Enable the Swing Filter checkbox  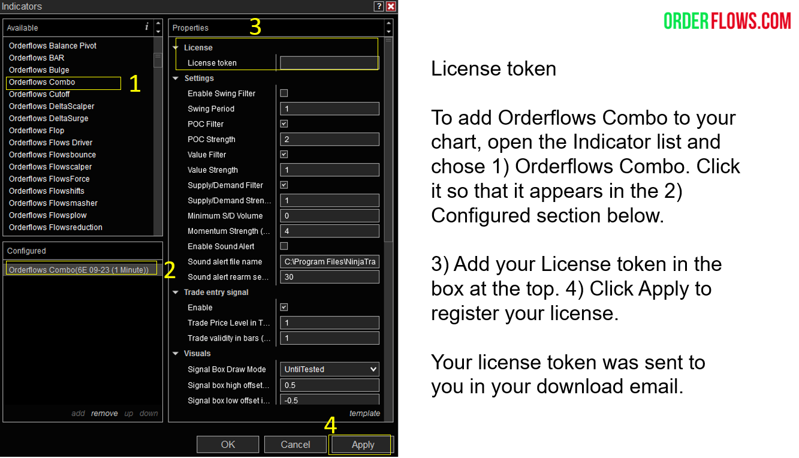(x=284, y=94)
